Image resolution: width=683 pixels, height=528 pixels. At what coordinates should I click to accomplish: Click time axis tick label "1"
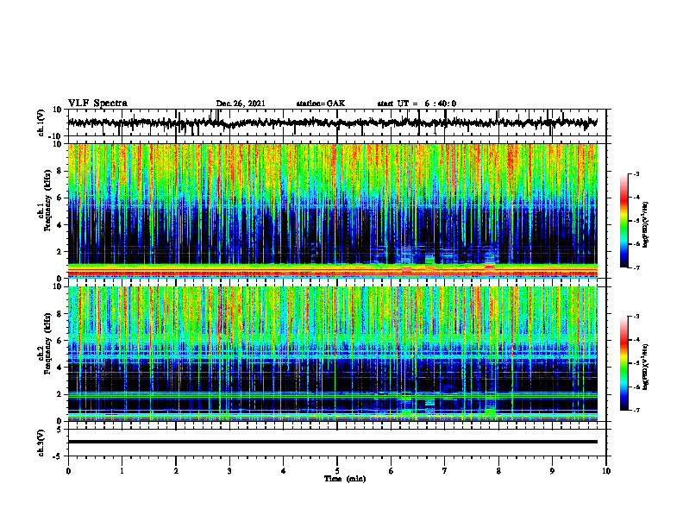coord(122,471)
